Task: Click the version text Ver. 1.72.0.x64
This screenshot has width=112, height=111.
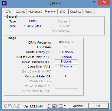Action: (x=33, y=106)
